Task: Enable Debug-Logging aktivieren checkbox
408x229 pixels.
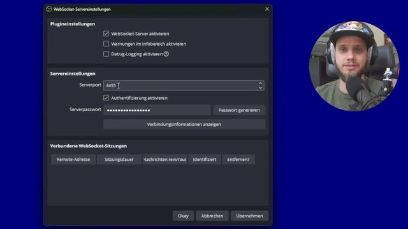Action: (x=106, y=53)
